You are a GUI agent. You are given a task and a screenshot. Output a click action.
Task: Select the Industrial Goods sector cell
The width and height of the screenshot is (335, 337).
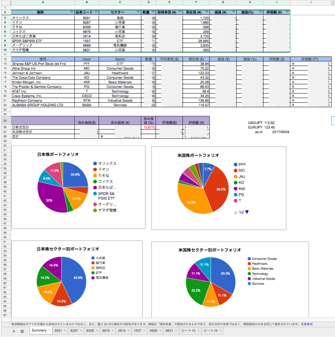click(120, 100)
